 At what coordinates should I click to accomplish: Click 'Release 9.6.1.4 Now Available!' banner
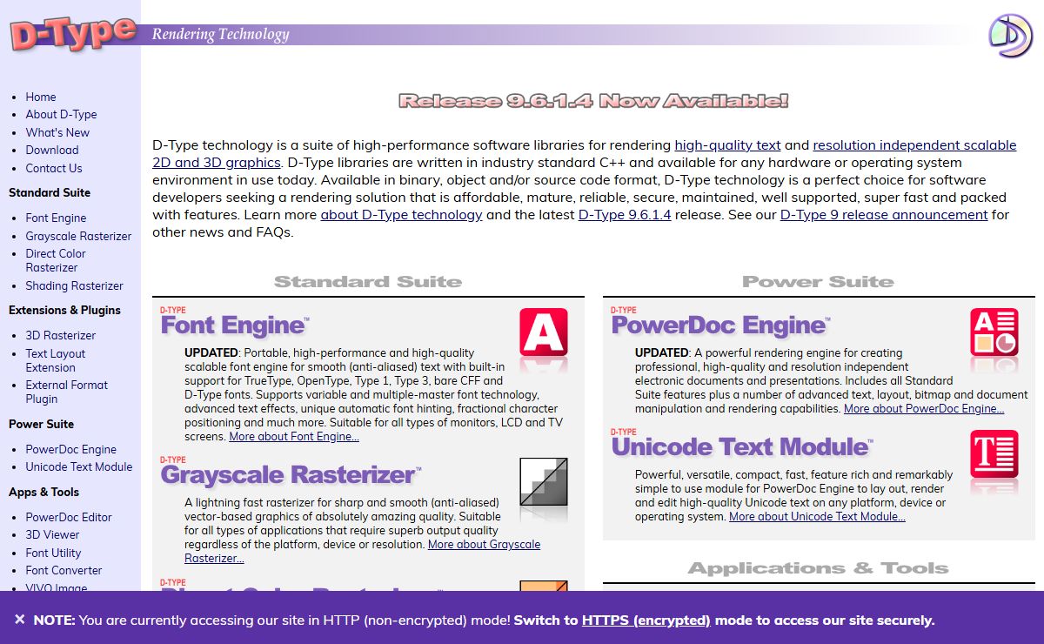click(x=593, y=101)
